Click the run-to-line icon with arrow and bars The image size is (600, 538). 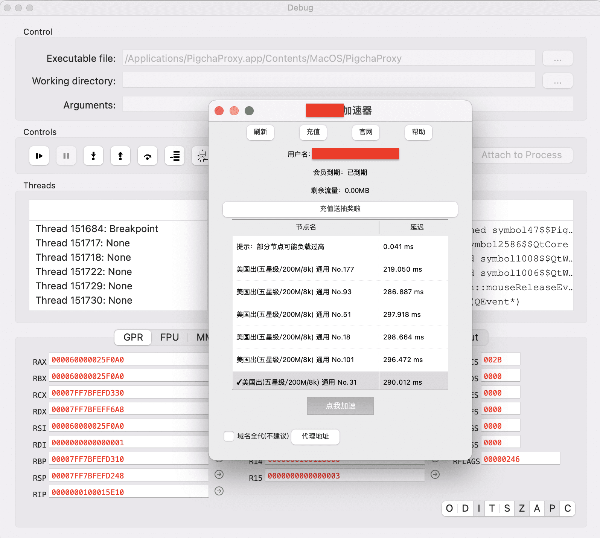click(x=175, y=156)
